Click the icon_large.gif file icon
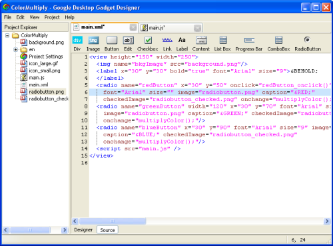333x246 pixels. (23, 63)
